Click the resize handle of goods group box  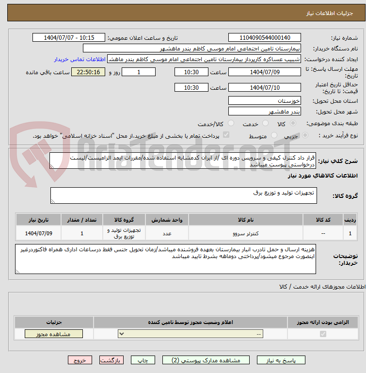(x=53, y=201)
